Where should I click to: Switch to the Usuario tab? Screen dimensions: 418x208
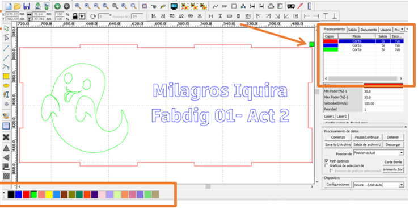point(386,30)
